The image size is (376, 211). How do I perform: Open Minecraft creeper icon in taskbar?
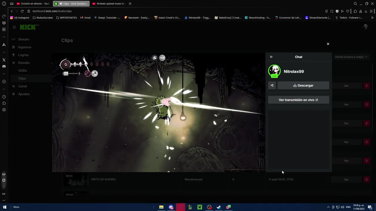pos(200,207)
